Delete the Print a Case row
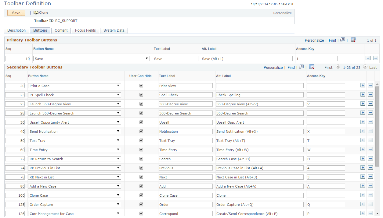383x218 pixels. (x=370, y=85)
